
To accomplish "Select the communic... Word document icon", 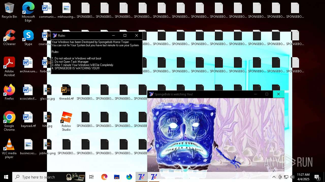I will (x=47, y=11).
